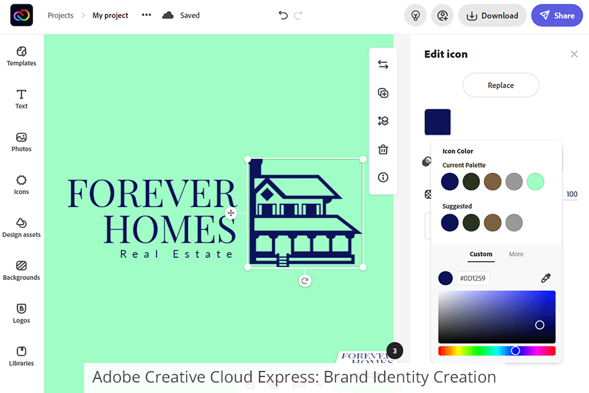Viewport: 589px width, 393px height.
Task: Open the lightbulb tips button
Action: [x=415, y=15]
